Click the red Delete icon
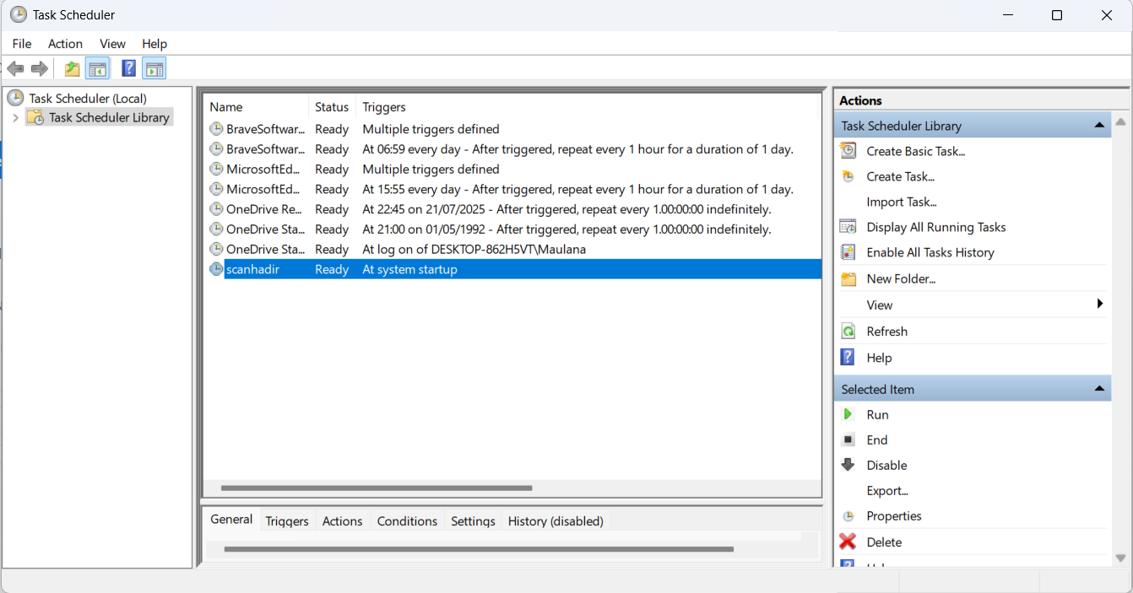The image size is (1133, 593). [848, 542]
